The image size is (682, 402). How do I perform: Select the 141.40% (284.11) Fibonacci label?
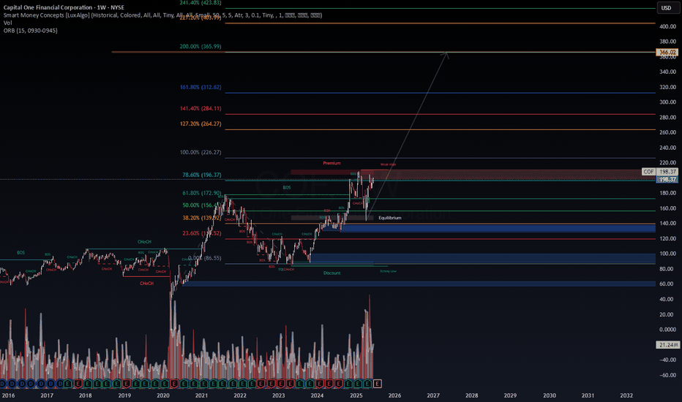(201, 109)
